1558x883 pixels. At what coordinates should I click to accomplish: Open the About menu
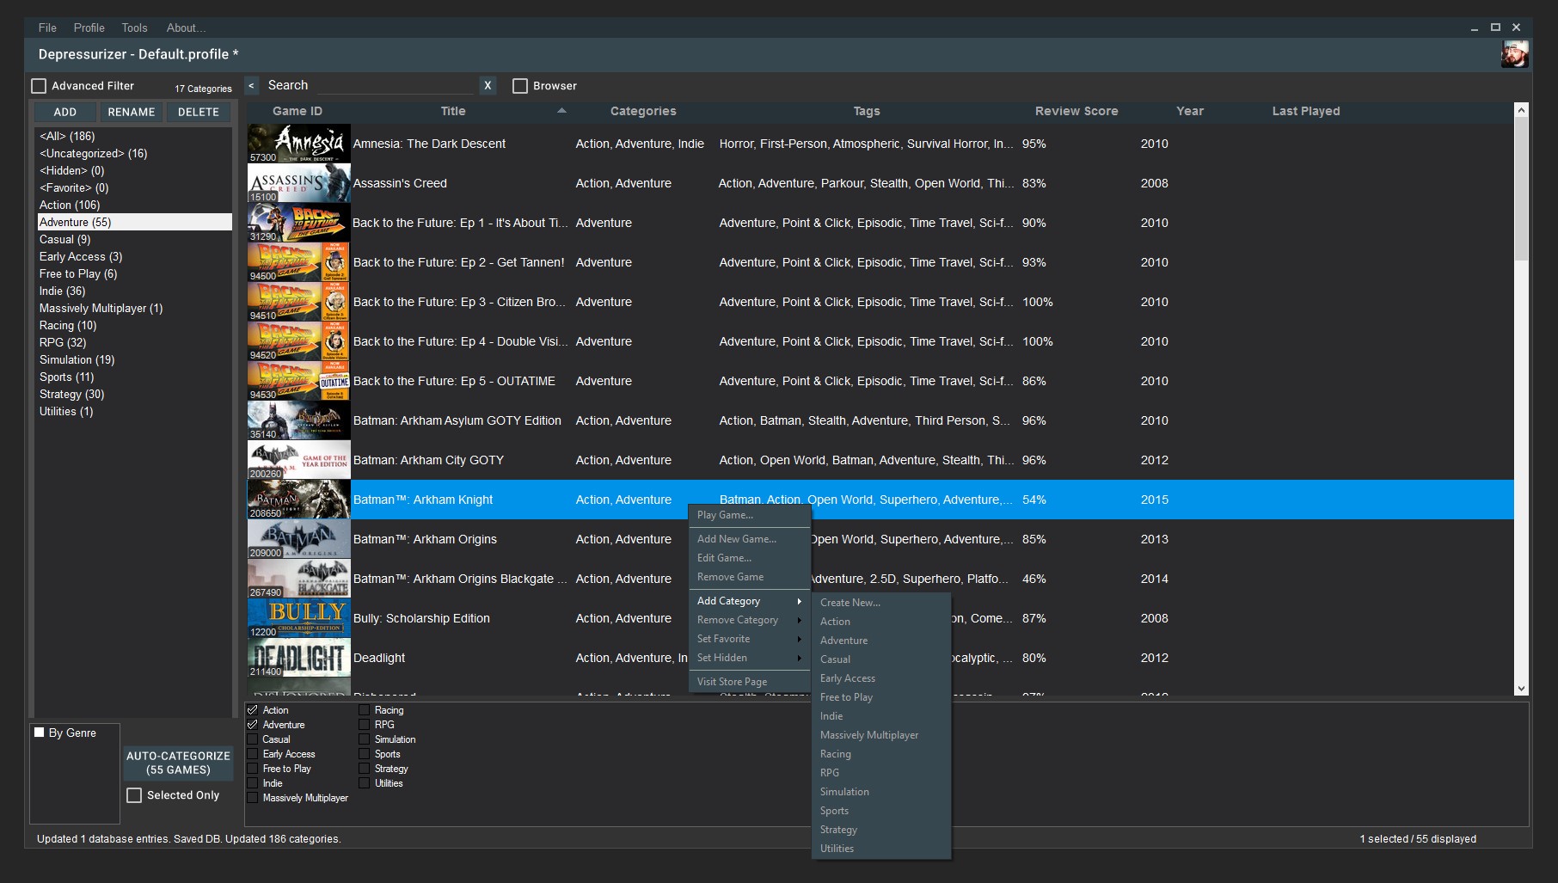pos(186,28)
